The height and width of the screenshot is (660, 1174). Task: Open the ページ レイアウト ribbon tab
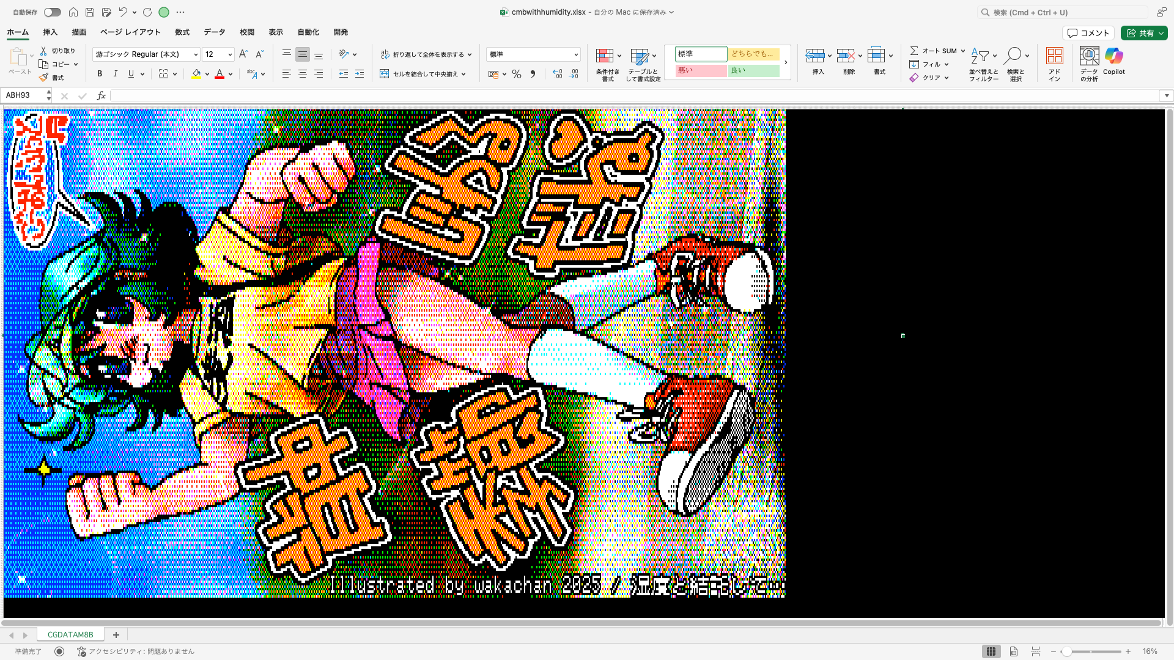[130, 32]
